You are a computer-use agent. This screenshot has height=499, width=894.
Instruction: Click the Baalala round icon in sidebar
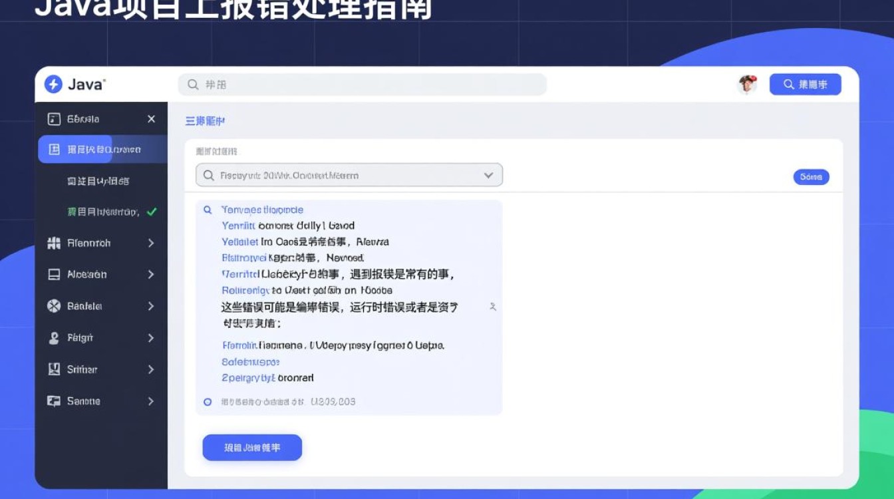pyautogui.click(x=54, y=306)
